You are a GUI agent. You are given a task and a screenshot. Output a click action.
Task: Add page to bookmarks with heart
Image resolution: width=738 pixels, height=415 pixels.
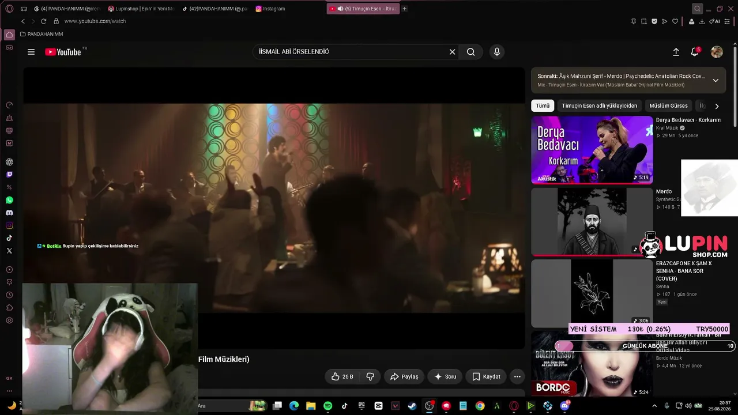click(x=675, y=21)
